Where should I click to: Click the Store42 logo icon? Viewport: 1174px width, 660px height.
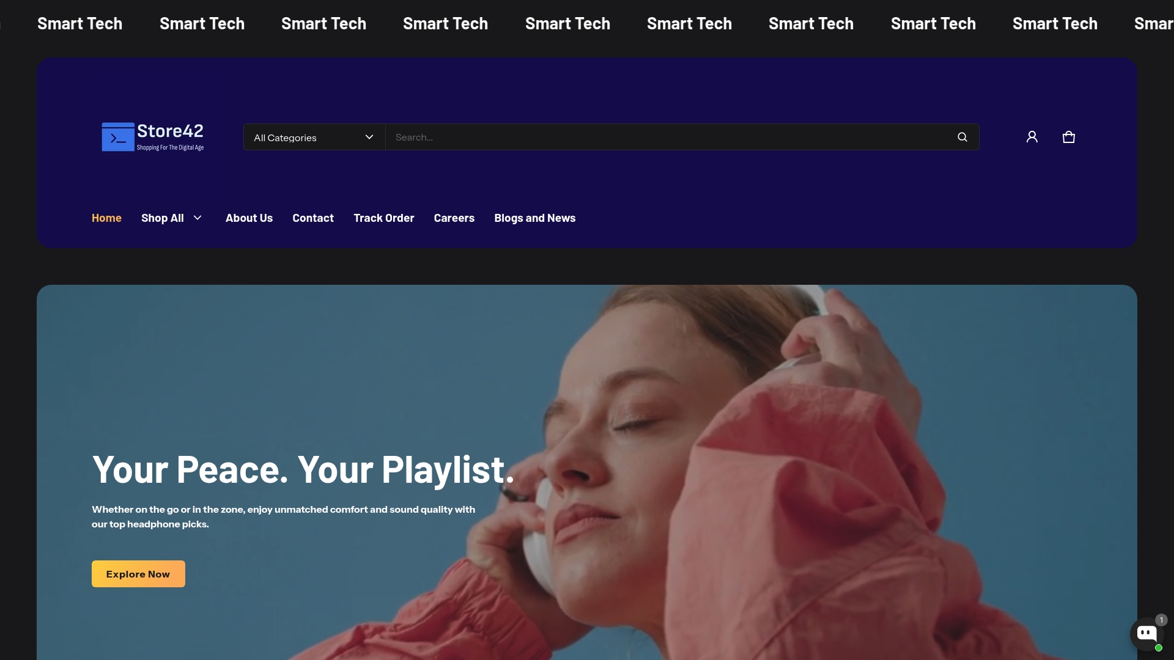117,137
